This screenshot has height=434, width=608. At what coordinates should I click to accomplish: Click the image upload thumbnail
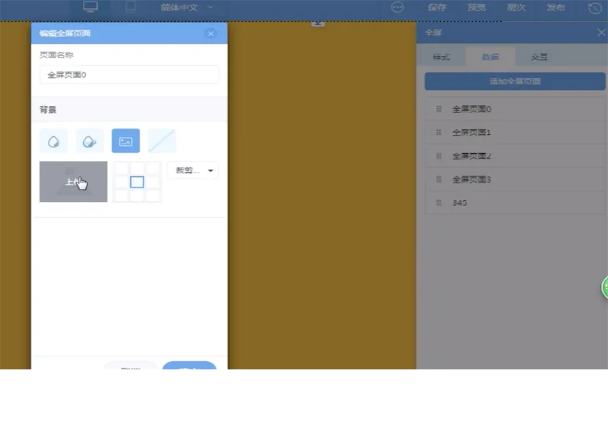(x=73, y=182)
